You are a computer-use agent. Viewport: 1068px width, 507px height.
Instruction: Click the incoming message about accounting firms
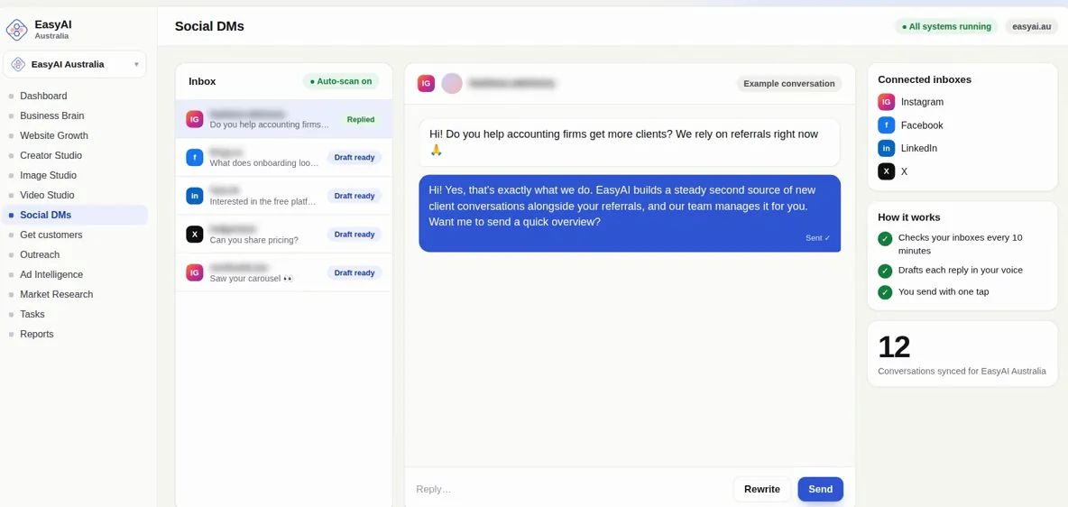tap(630, 143)
